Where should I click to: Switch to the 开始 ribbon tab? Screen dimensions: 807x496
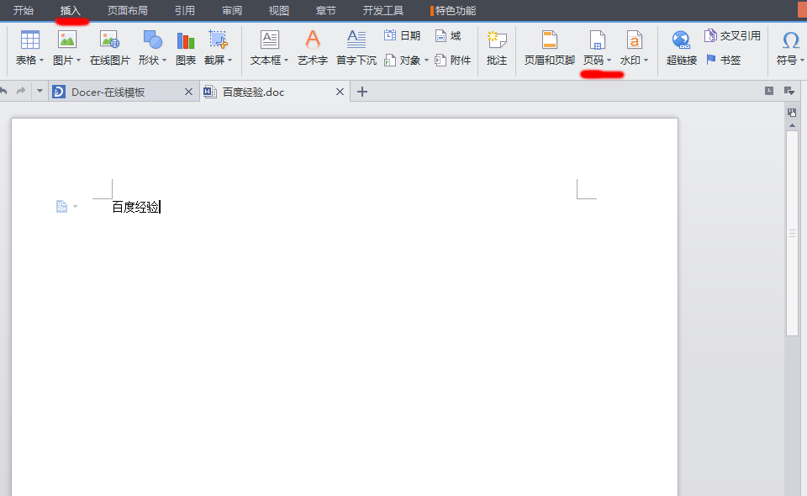[24, 10]
